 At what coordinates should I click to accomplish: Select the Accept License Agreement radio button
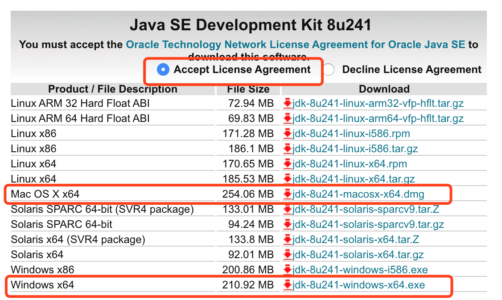click(163, 69)
